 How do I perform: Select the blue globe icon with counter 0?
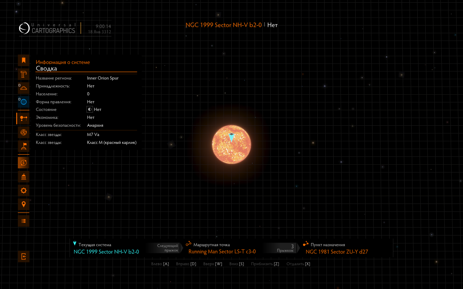(x=24, y=102)
